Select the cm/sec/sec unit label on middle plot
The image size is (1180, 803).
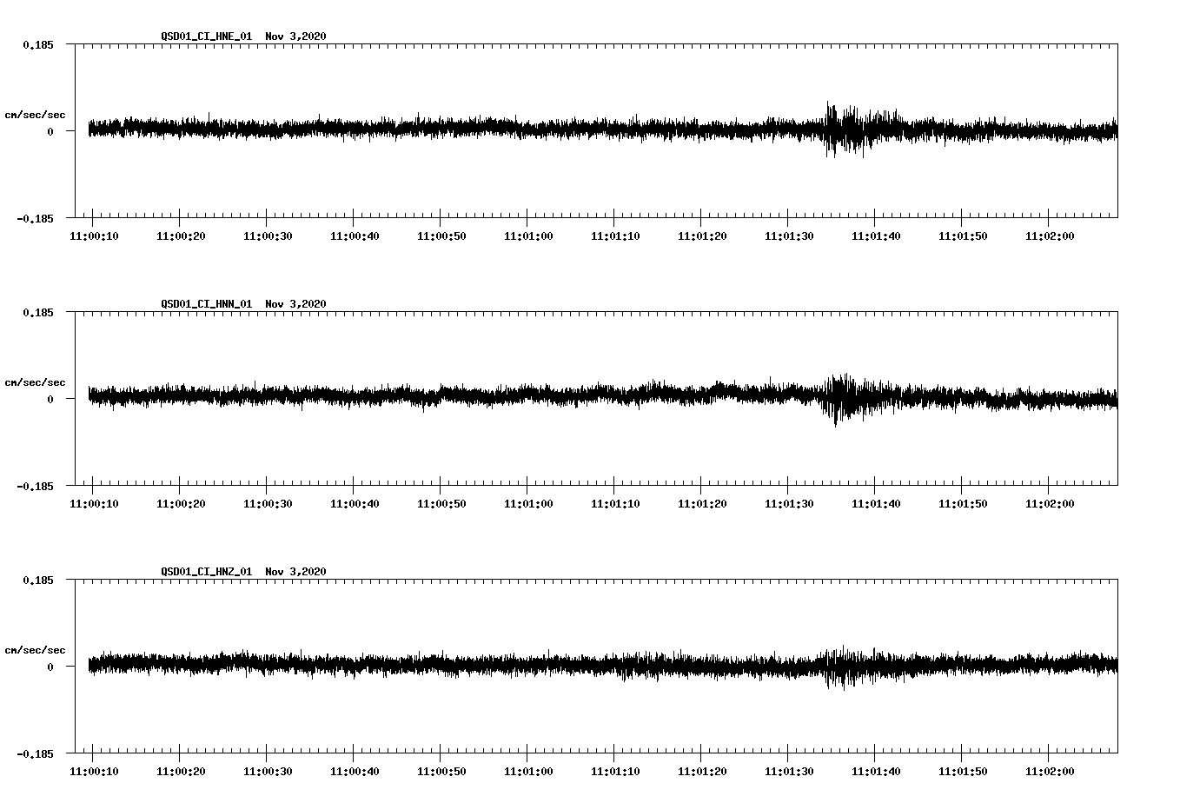tap(34, 382)
